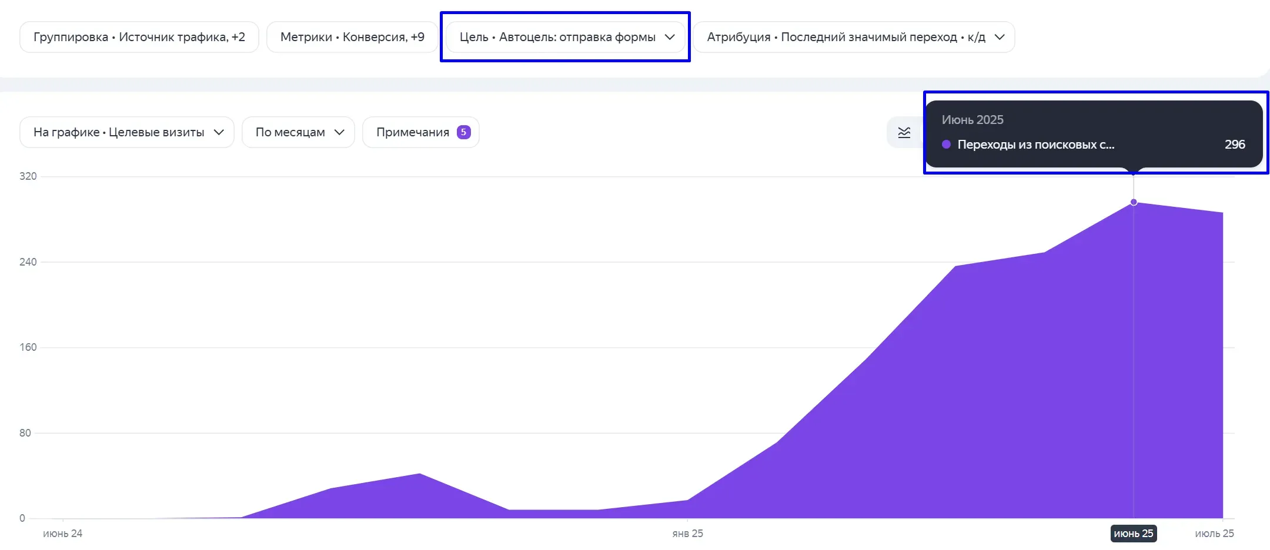This screenshot has width=1270, height=550.
Task: Click the highlighted June 2025 data point
Action: [1134, 202]
